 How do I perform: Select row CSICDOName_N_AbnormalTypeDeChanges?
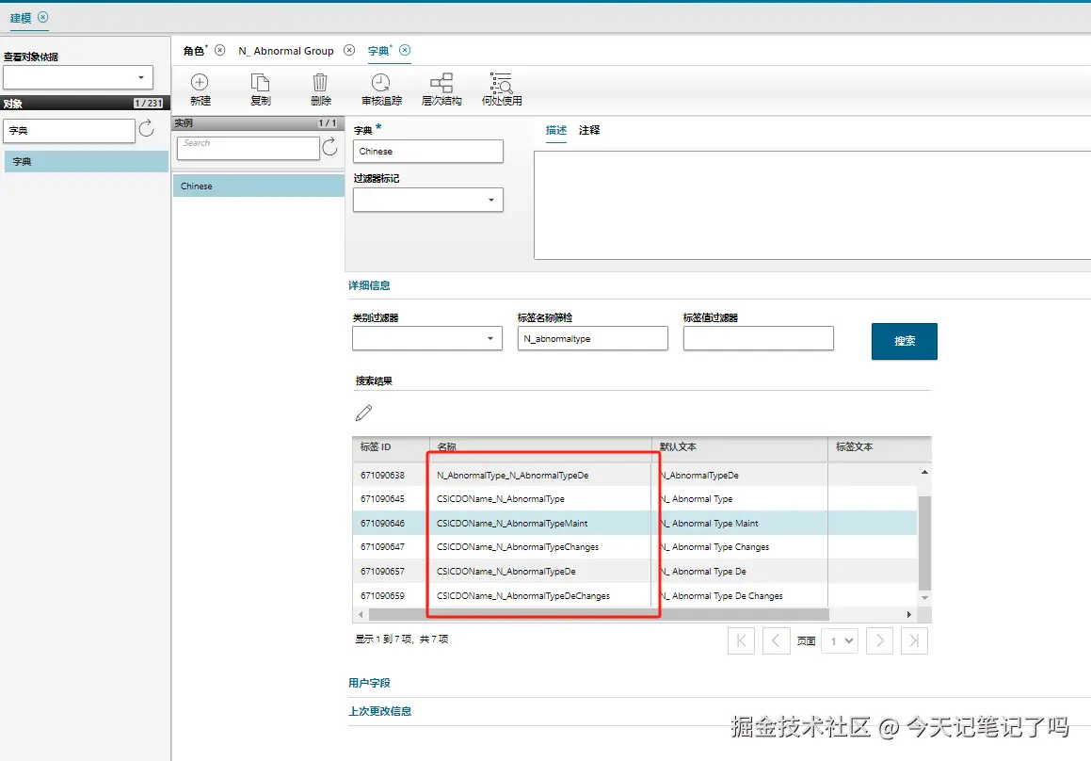[634, 595]
